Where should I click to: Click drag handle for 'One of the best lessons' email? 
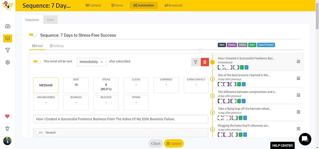click(299, 78)
